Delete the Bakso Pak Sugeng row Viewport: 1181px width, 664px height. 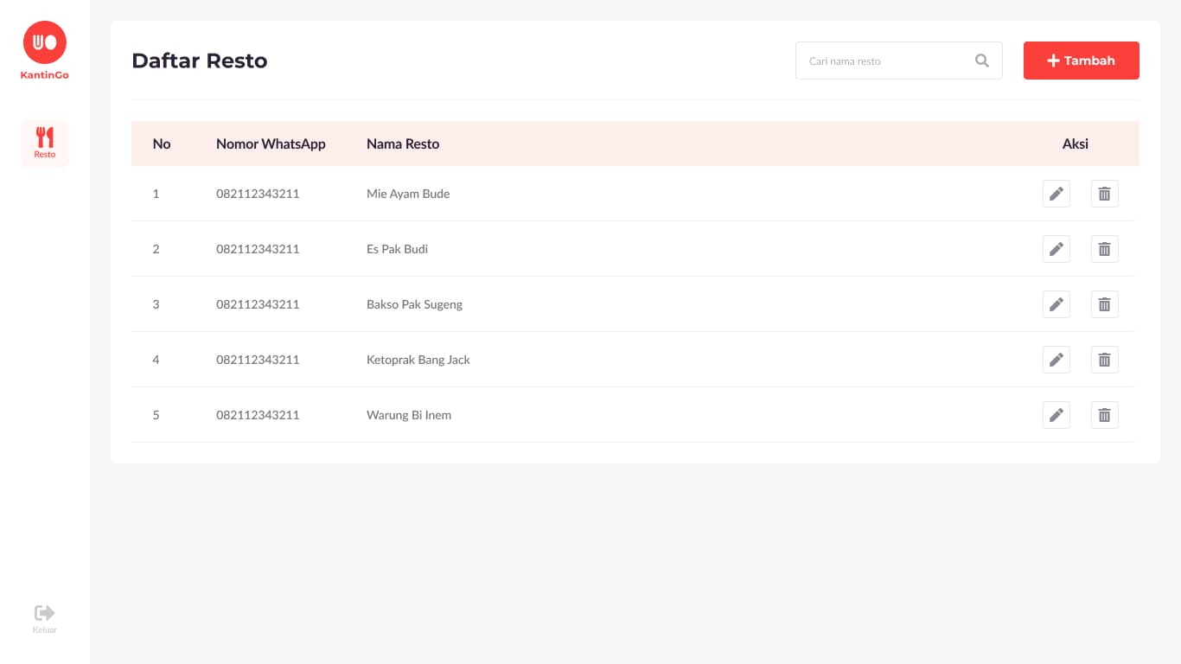tap(1105, 304)
